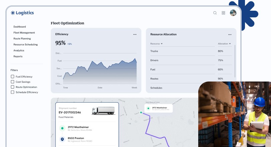
Task: Click the truck image on shipment card
Action: 103,111
